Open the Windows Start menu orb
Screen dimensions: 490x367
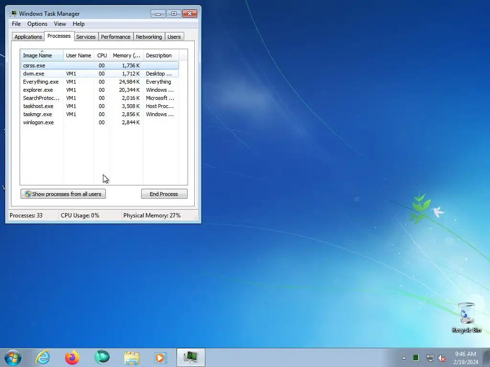point(13,357)
